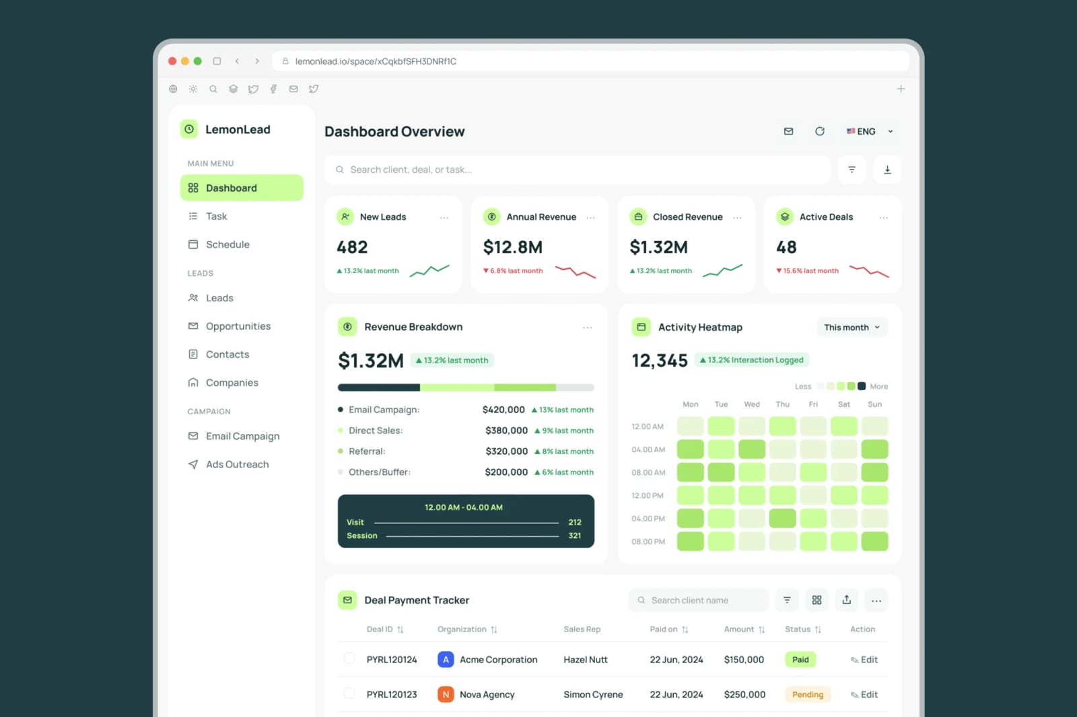Select checkbox for PYRL120124 row

(x=349, y=658)
